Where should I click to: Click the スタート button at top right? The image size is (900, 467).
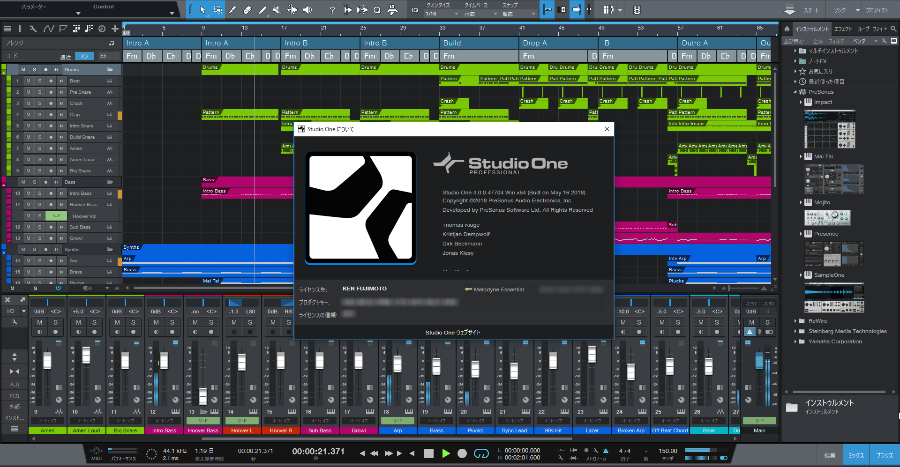click(811, 10)
